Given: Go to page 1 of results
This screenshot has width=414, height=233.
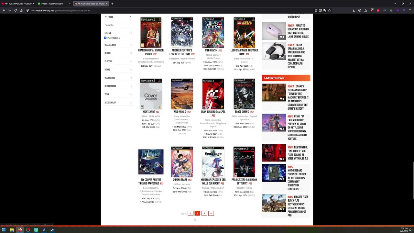Looking at the screenshot, I should (x=191, y=213).
